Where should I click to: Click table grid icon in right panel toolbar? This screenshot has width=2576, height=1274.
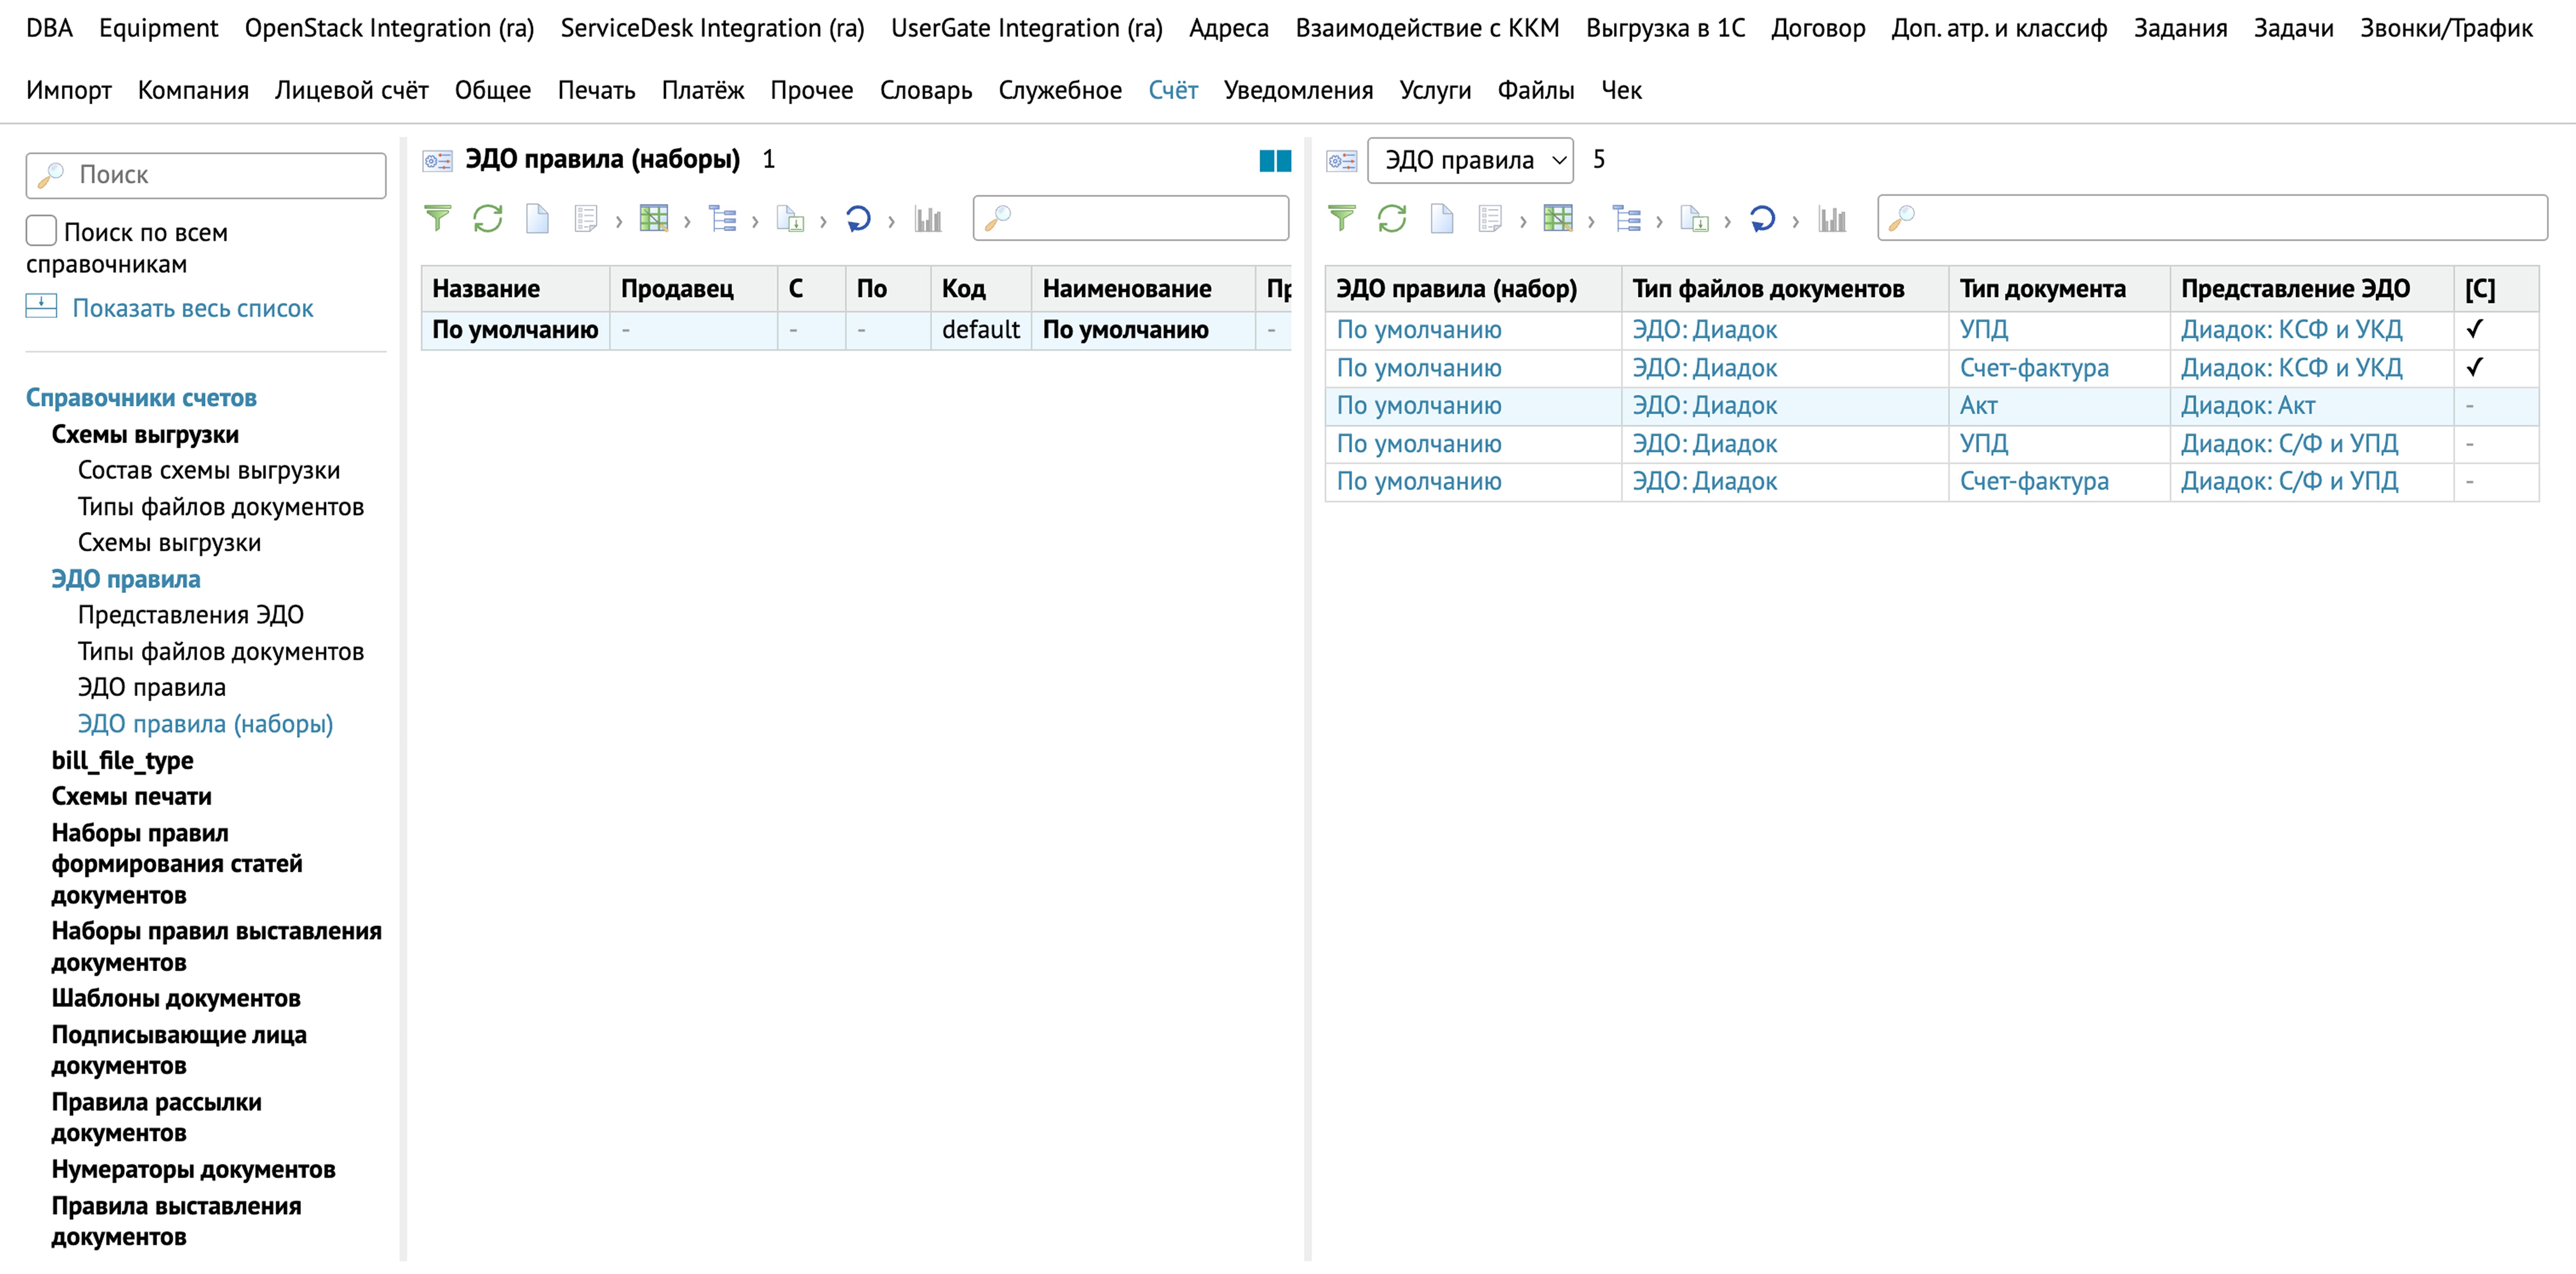1558,218
